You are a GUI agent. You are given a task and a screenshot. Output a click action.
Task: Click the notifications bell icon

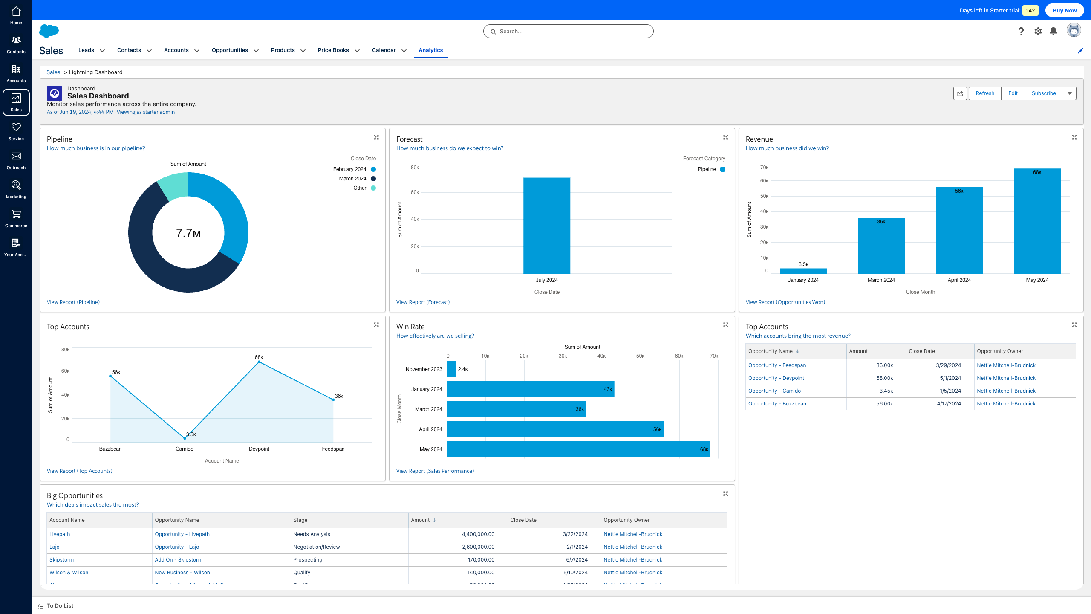(1053, 31)
